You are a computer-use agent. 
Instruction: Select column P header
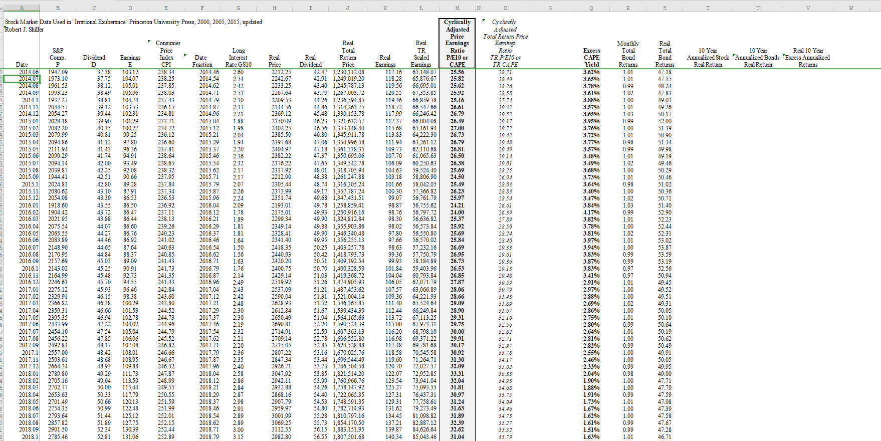550,8
